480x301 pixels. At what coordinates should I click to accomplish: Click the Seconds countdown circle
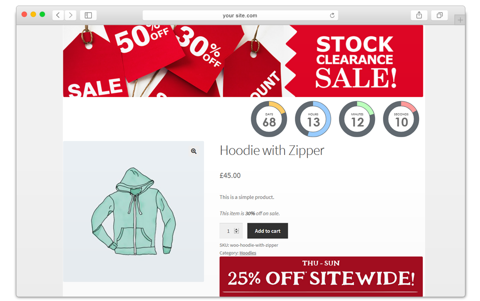pyautogui.click(x=401, y=119)
